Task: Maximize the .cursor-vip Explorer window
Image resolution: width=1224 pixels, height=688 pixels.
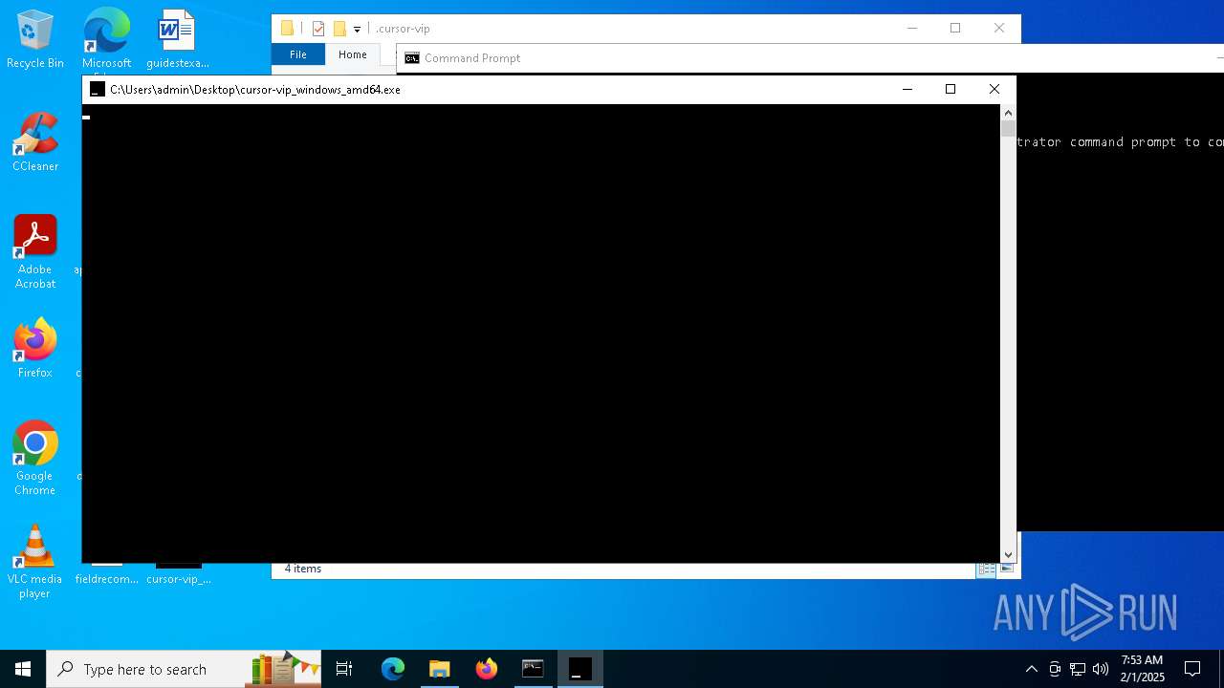Action: [955, 29]
